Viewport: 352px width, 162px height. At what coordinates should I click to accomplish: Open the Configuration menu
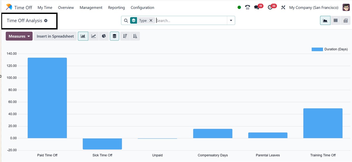(x=142, y=8)
